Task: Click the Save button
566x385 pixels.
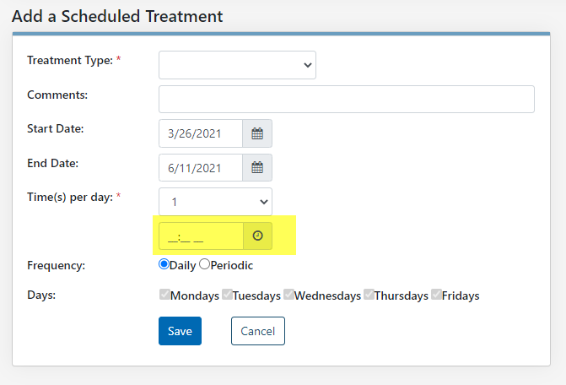Action: click(x=181, y=331)
